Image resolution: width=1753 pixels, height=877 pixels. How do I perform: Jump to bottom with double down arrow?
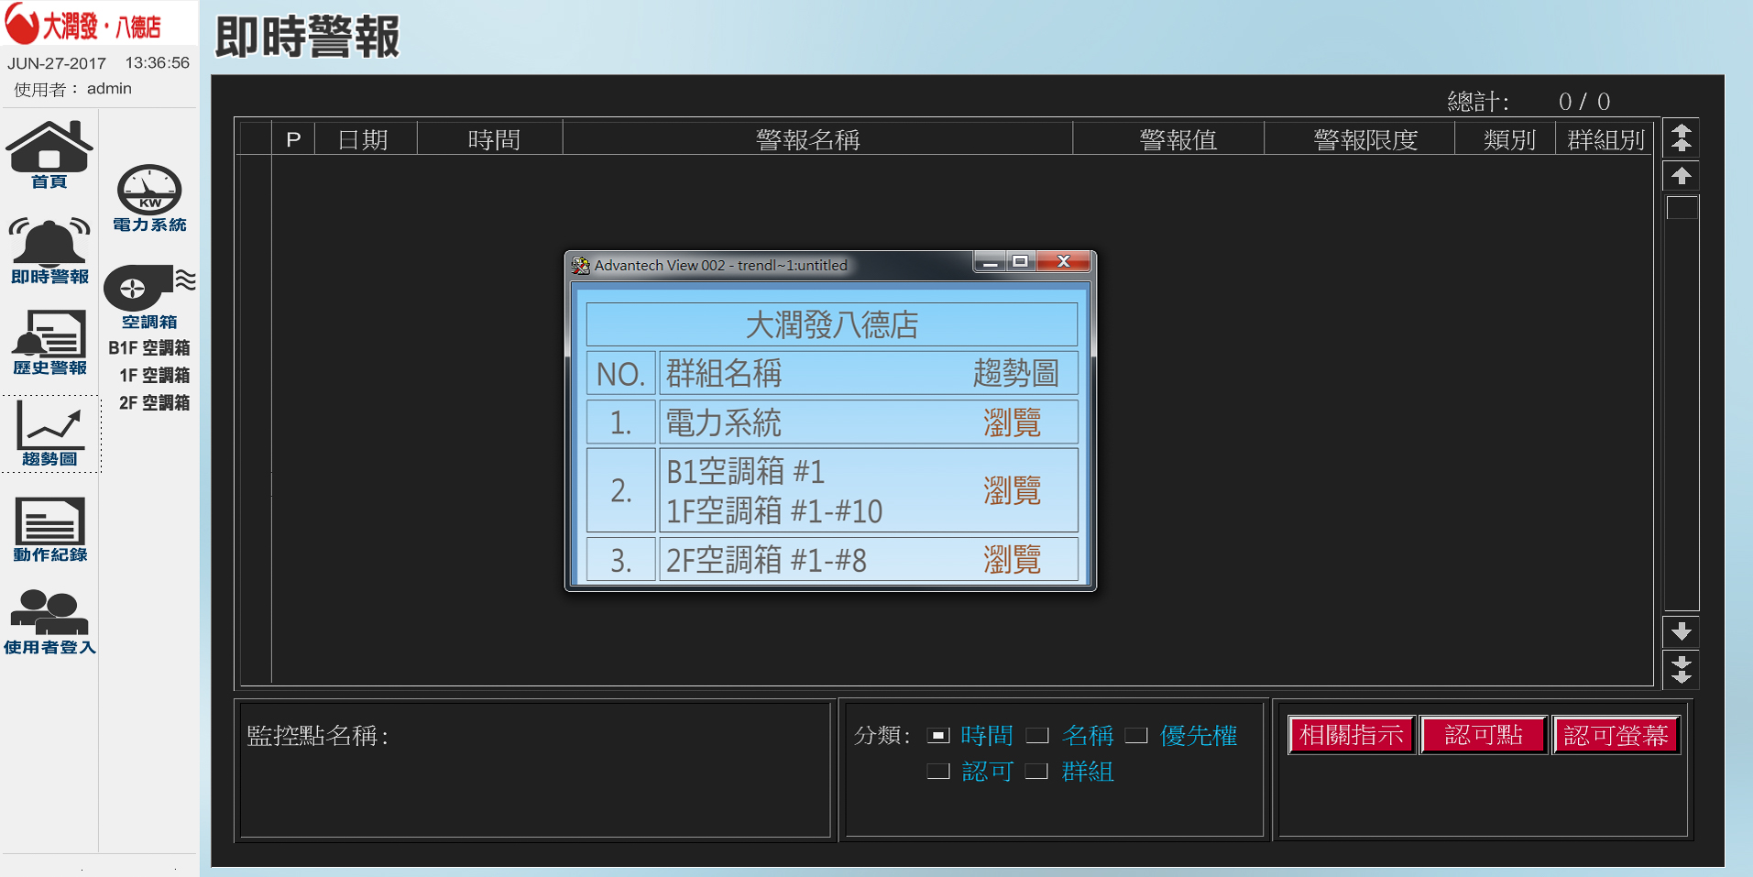pos(1681,669)
